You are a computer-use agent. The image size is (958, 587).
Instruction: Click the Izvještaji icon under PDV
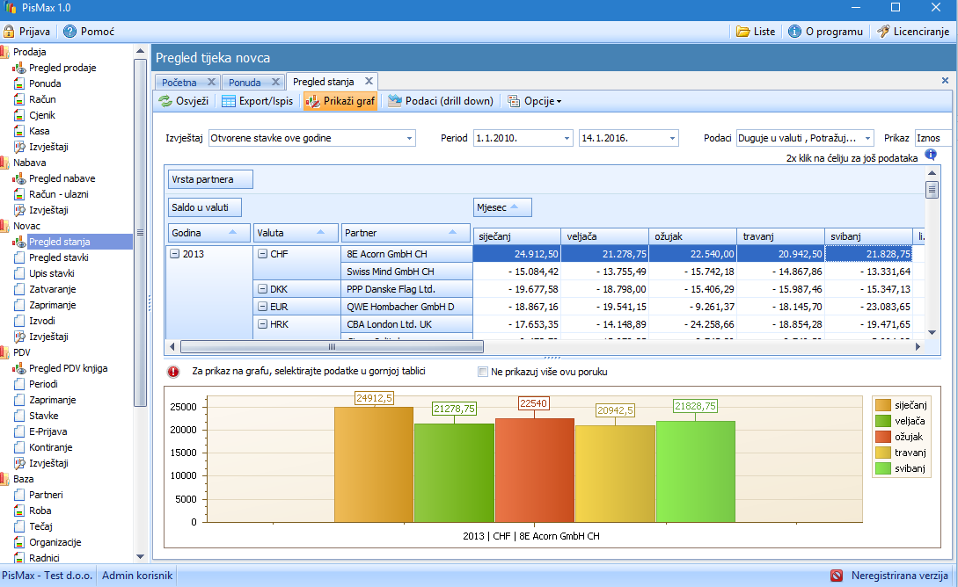click(19, 463)
